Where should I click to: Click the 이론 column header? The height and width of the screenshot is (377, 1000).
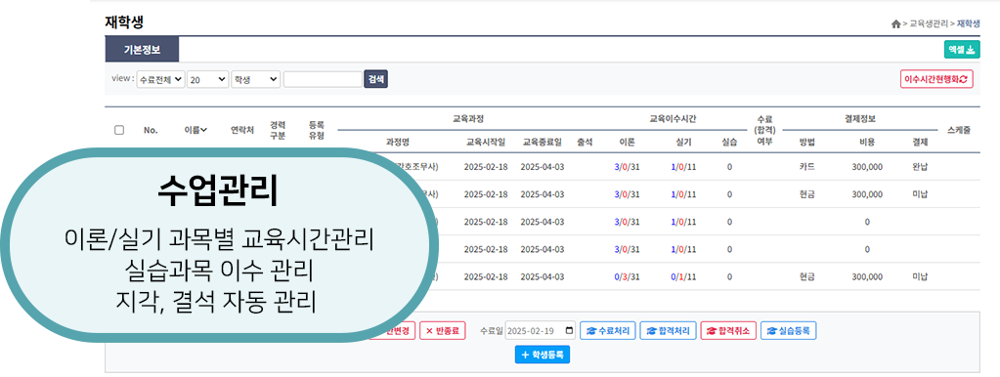627,142
